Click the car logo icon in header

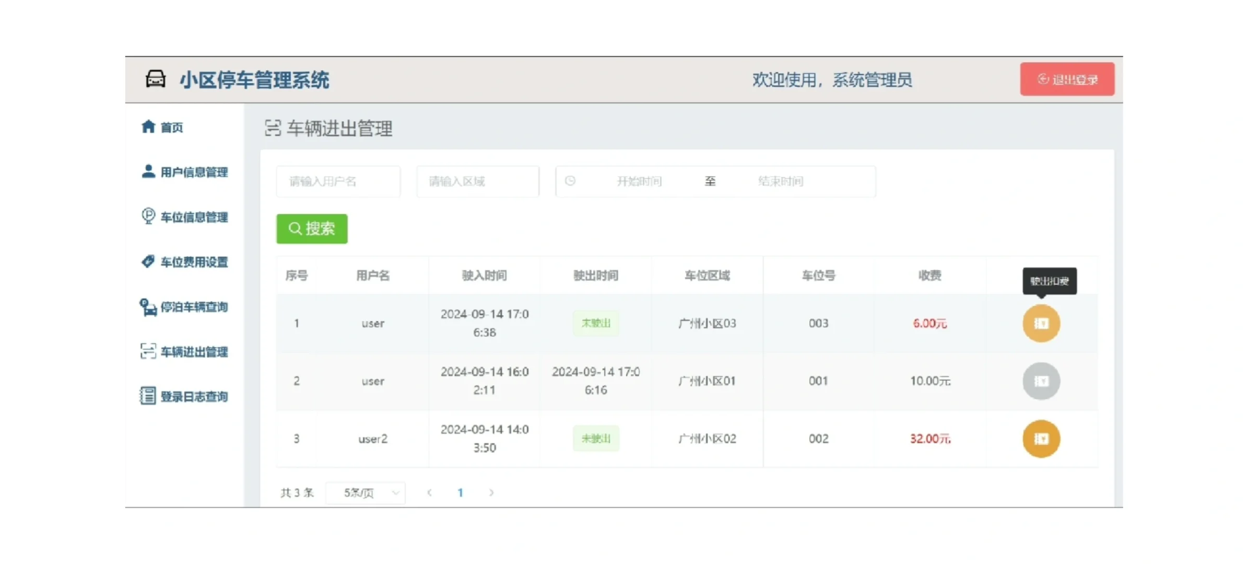(x=155, y=79)
